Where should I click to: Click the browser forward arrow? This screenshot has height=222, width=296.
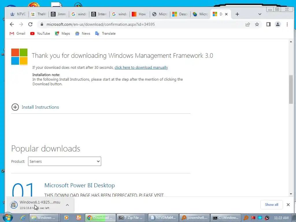click(x=21, y=24)
